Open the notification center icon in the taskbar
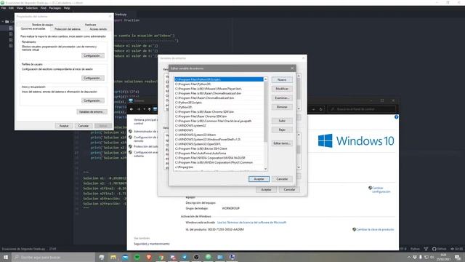This screenshot has height=262, width=465. pos(458,257)
